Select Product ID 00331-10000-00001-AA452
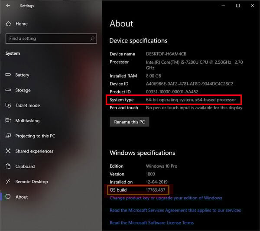Viewport: 260px width, 231px height. click(172, 92)
